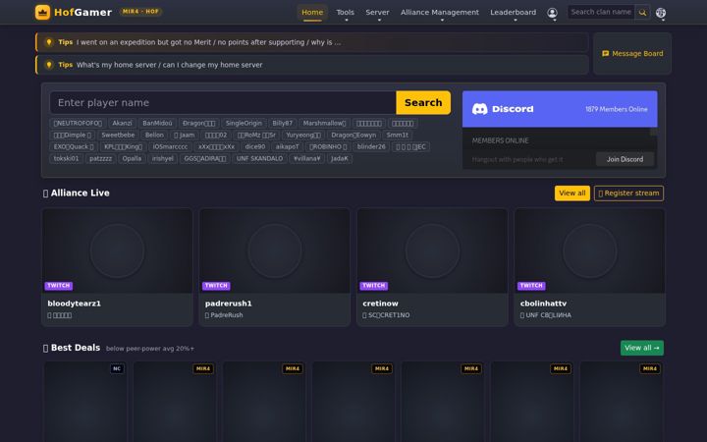This screenshot has width=707, height=442.
Task: Select player tag patzzzz
Action: click(100, 159)
